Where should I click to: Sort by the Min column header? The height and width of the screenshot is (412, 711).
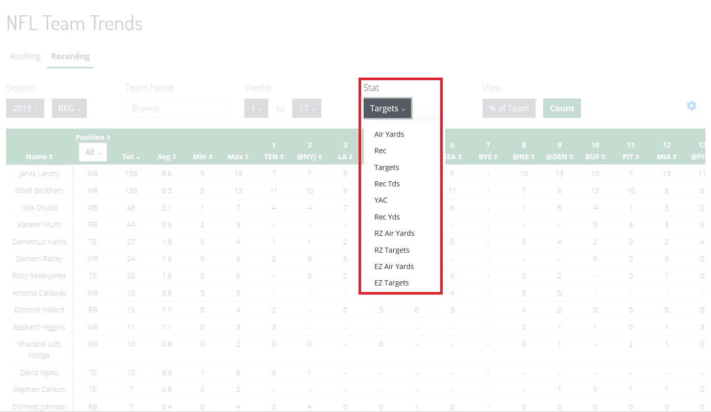click(x=202, y=157)
